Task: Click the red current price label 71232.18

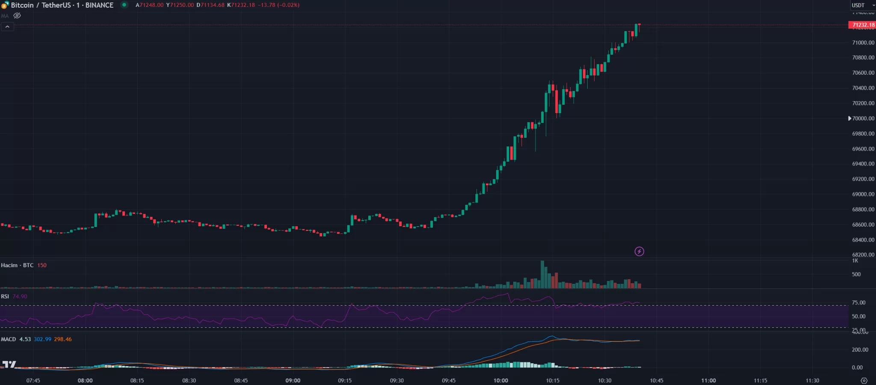Action: tap(862, 25)
